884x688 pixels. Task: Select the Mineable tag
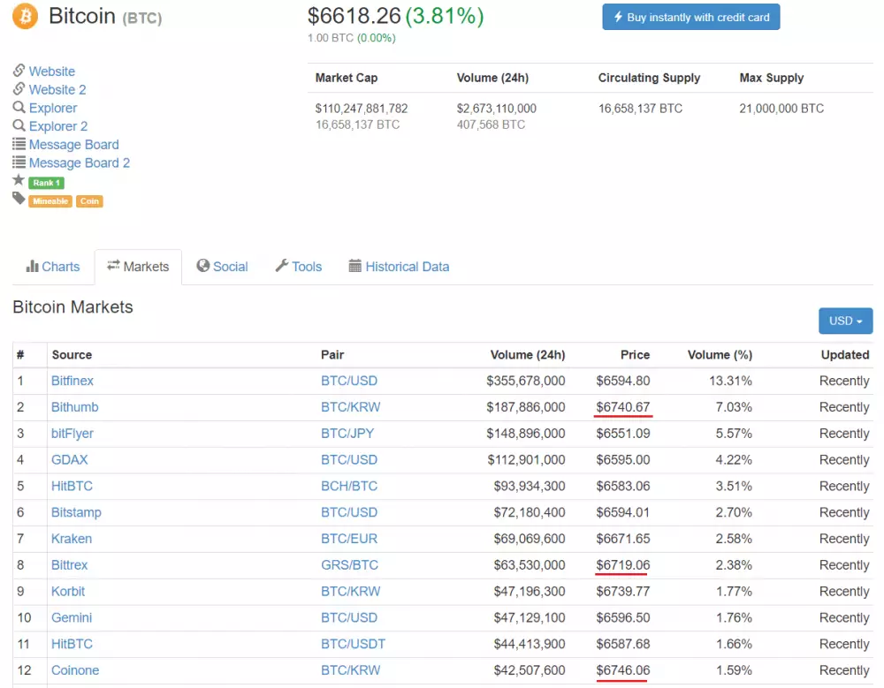(x=50, y=200)
